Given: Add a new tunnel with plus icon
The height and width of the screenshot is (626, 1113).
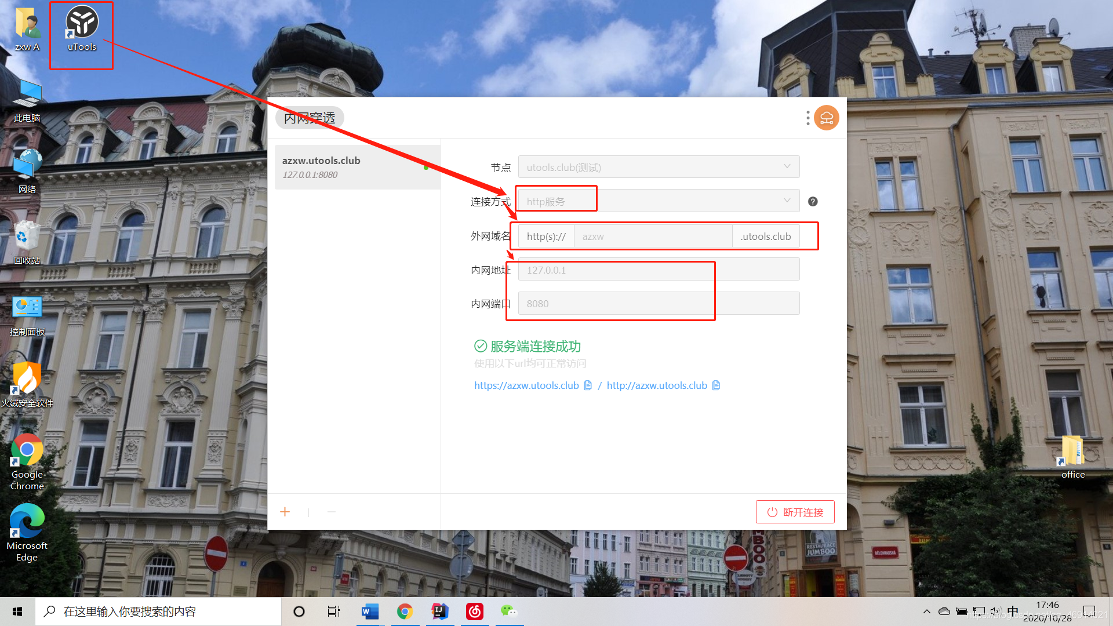Looking at the screenshot, I should 285,512.
